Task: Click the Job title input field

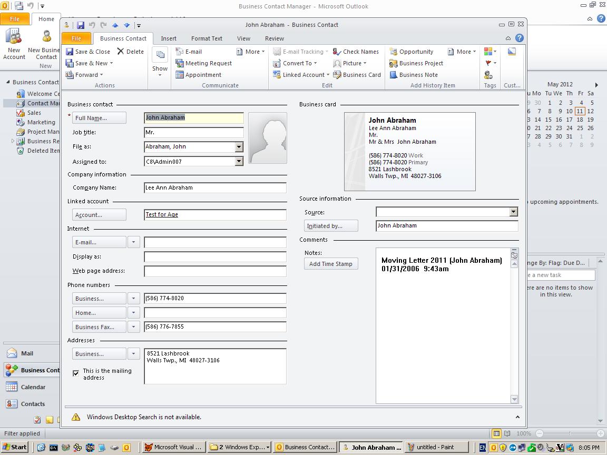Action: [193, 132]
